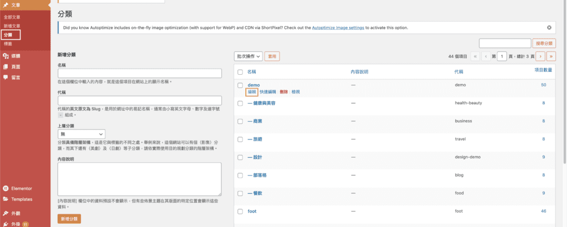Click the 頁面 pages icon in sidebar
The image size is (567, 227).
pos(6,66)
